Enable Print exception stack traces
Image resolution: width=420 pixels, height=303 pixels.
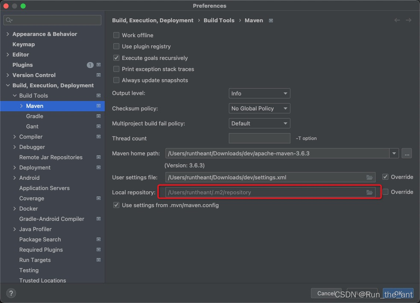coord(116,69)
